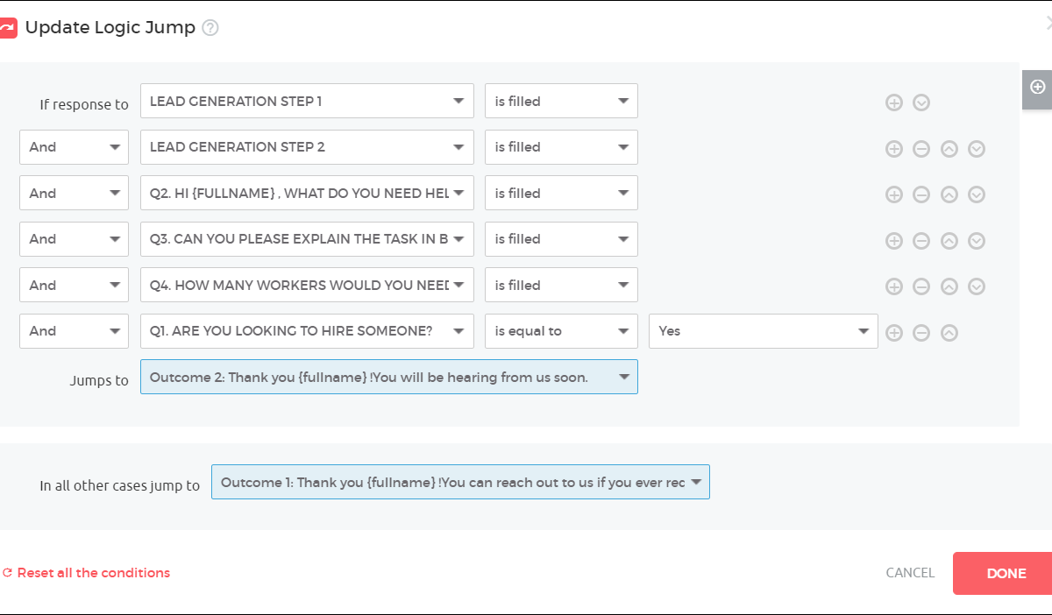This screenshot has height=615, width=1052.
Task: Remove the Q4 workers condition row
Action: [920, 286]
